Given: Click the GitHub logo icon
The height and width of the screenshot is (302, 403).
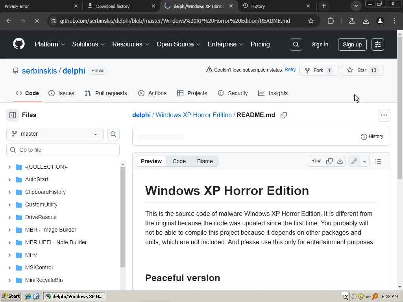Looking at the screenshot, I should coord(19,44).
